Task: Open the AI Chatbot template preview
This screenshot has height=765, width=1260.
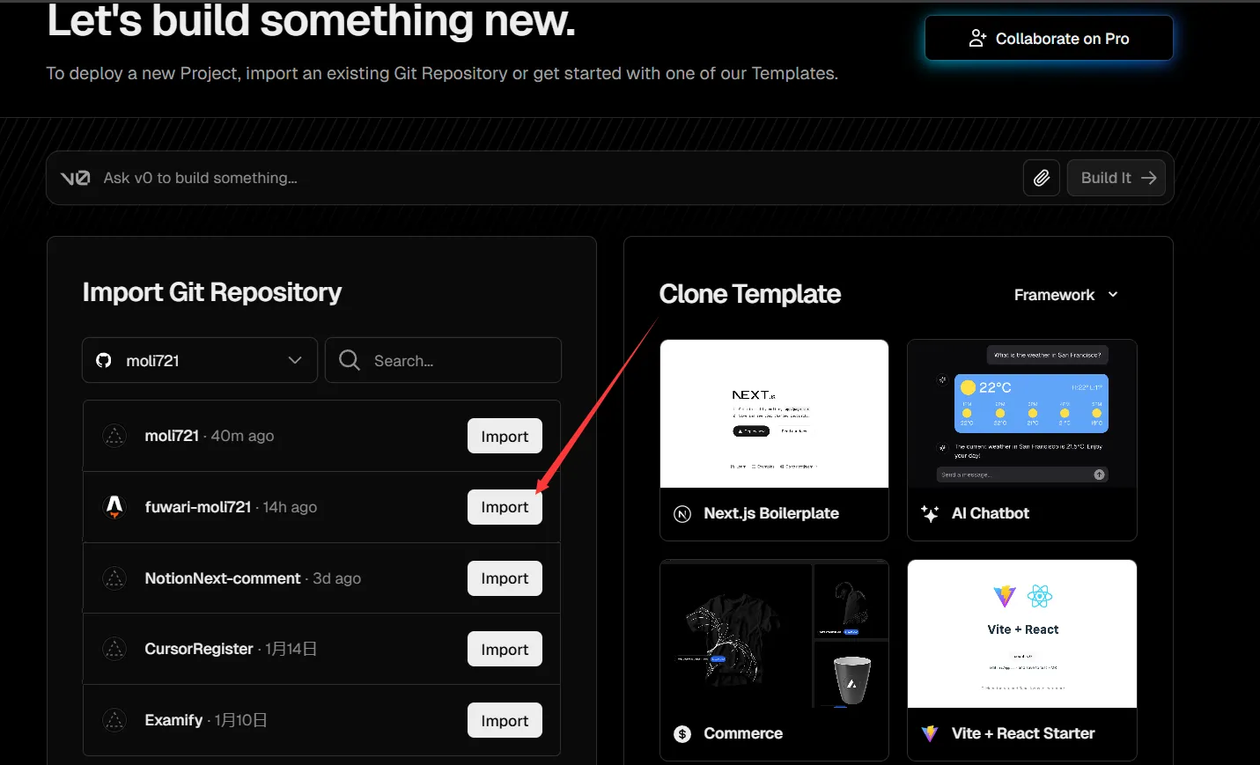Action: pyautogui.click(x=1022, y=414)
